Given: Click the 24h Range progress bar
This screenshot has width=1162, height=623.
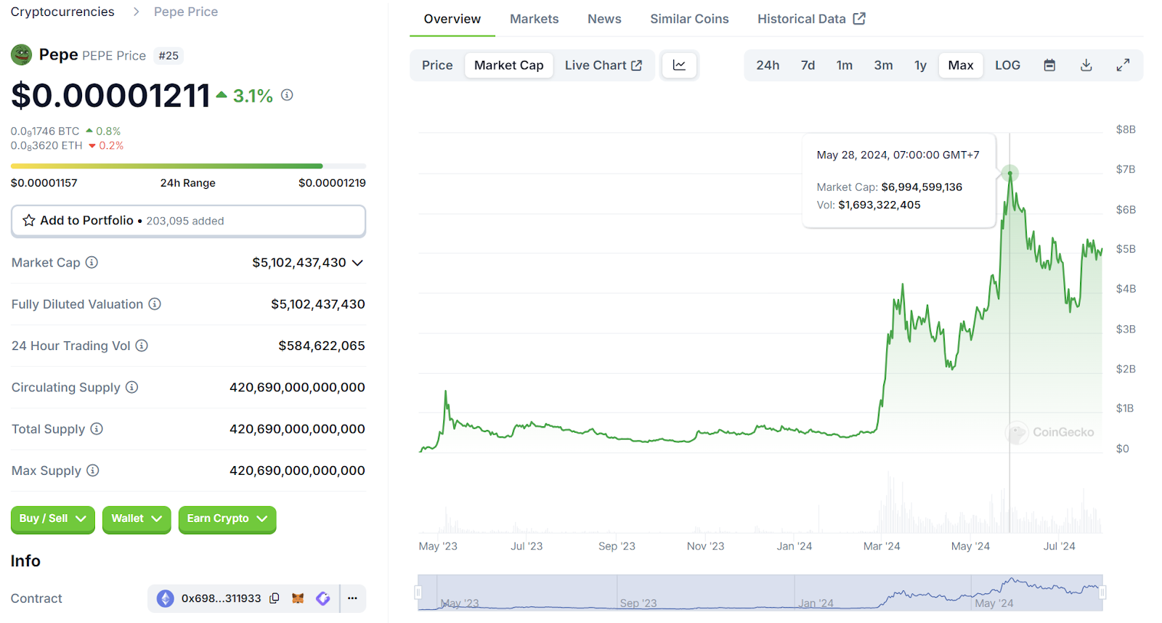Looking at the screenshot, I should [x=188, y=166].
